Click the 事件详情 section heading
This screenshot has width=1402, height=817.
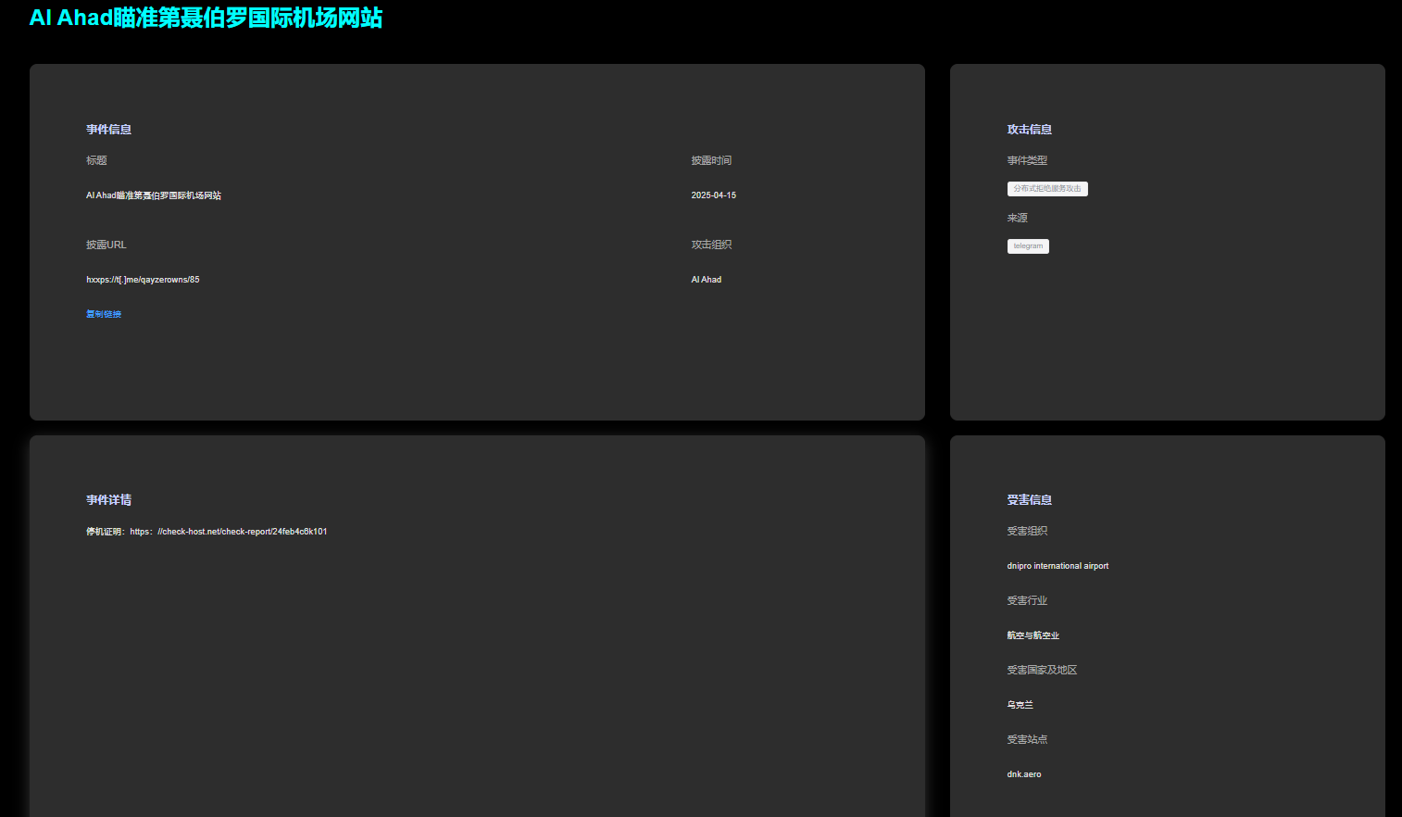109,500
